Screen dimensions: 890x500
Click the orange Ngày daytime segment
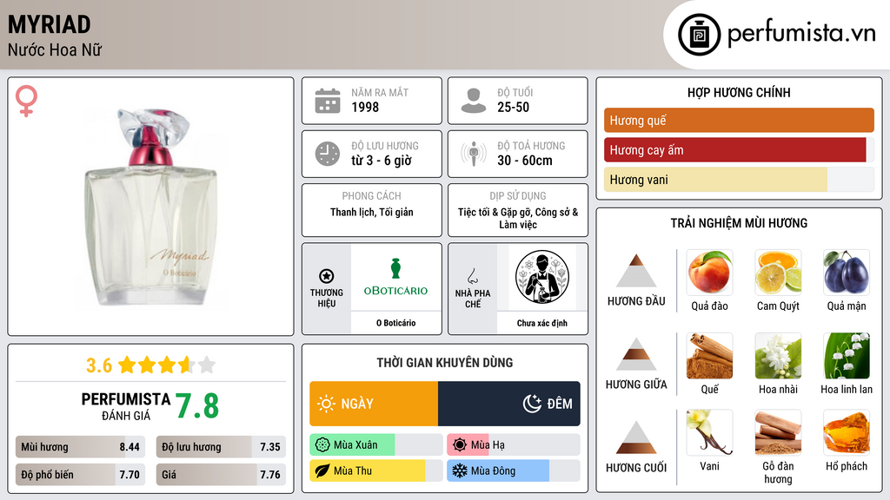pos(374,404)
